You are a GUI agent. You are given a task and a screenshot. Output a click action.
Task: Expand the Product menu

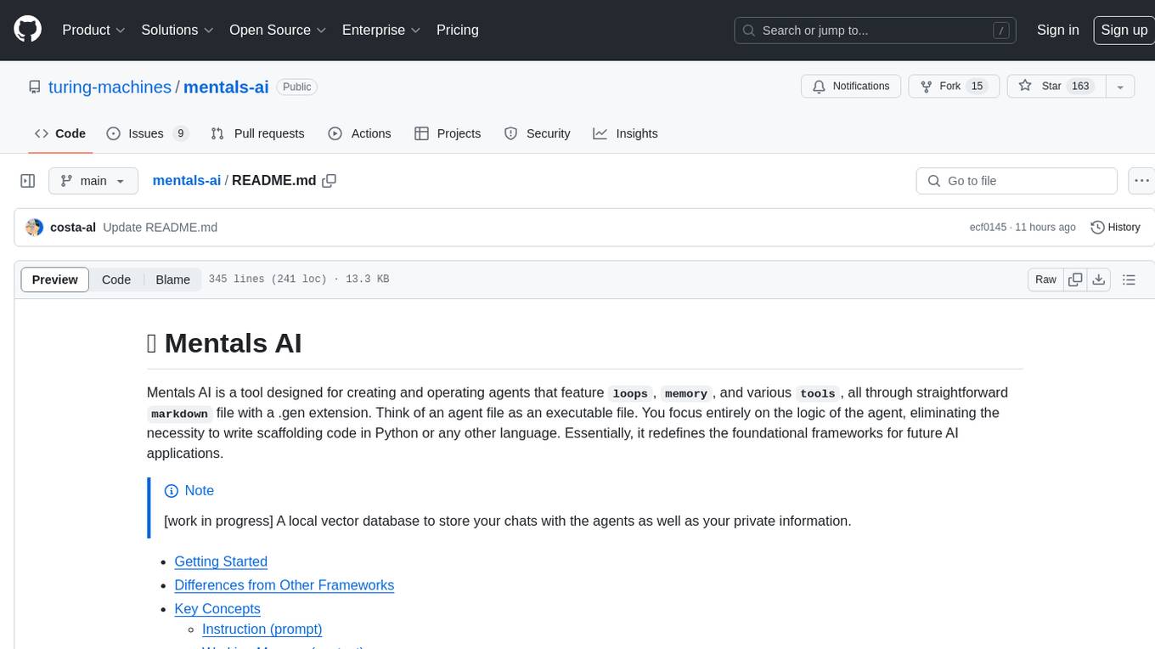tap(93, 30)
